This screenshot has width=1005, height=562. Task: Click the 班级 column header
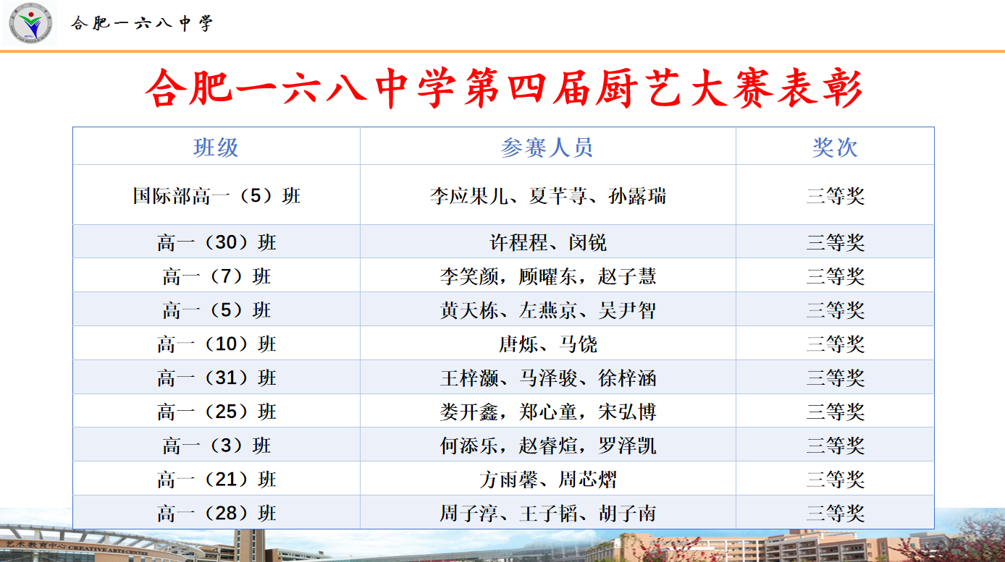[x=216, y=147]
